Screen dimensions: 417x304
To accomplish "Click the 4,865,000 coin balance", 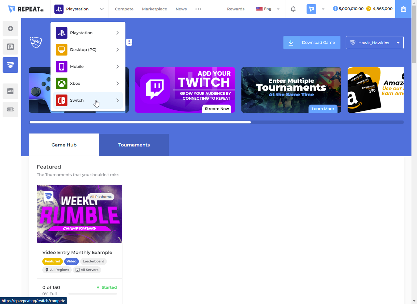I will coord(382,9).
